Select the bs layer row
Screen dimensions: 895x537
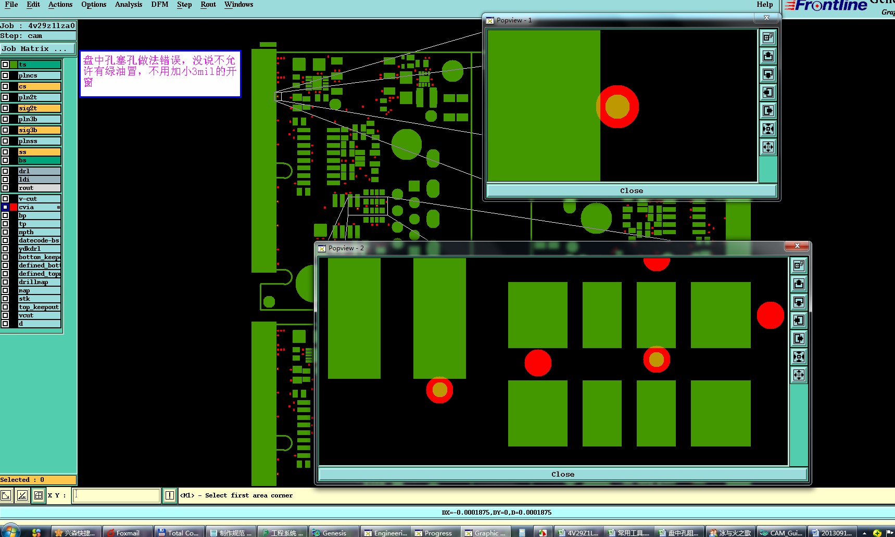[40, 160]
